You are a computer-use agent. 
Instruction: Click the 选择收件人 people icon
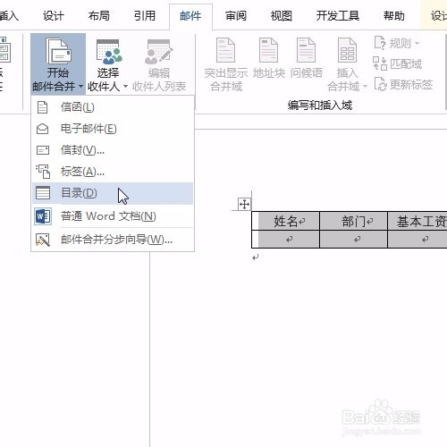click(x=108, y=53)
